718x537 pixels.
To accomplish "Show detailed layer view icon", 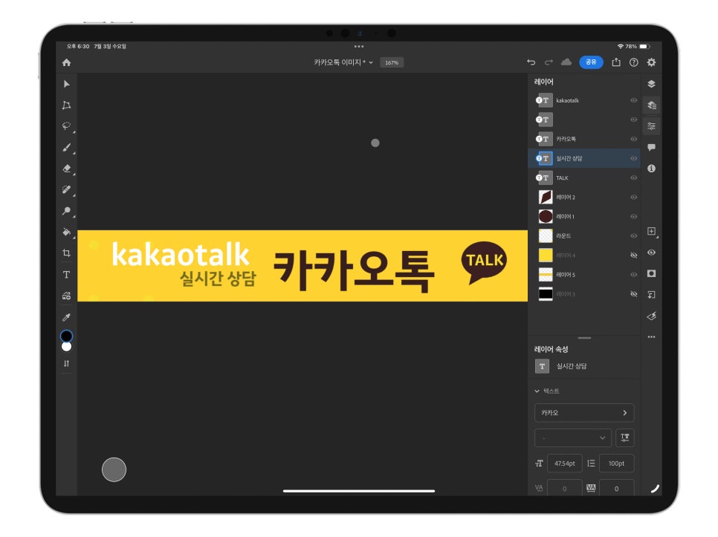I will point(652,105).
